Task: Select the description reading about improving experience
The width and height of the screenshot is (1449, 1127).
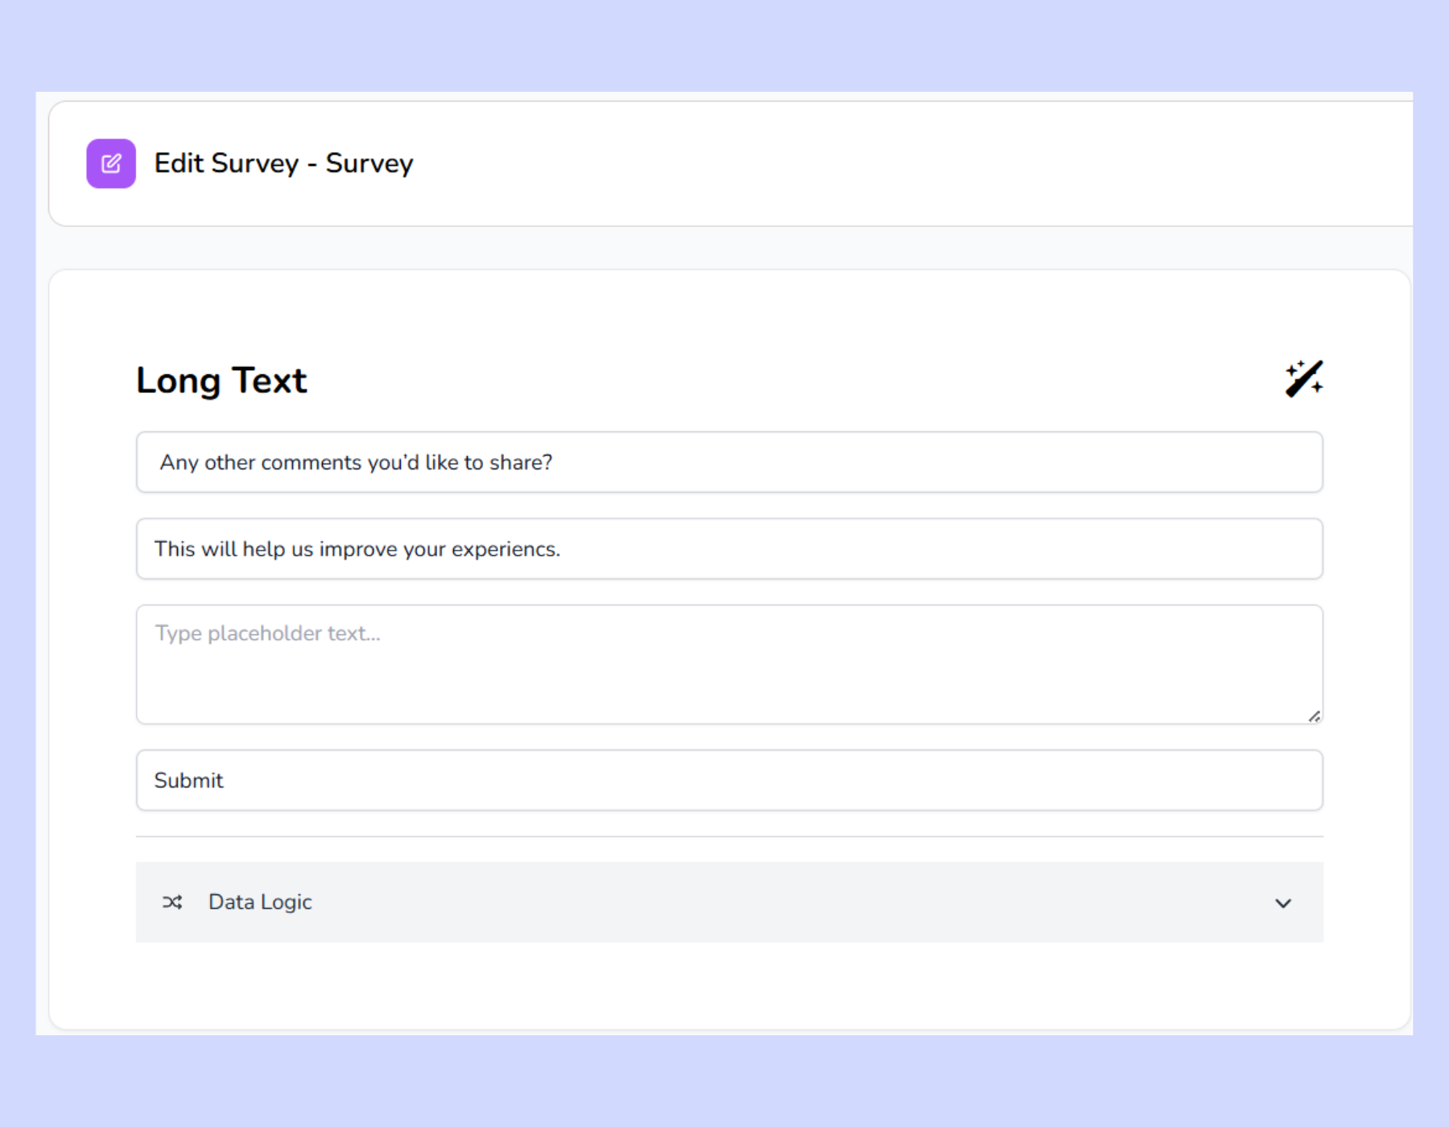Action: tap(729, 548)
